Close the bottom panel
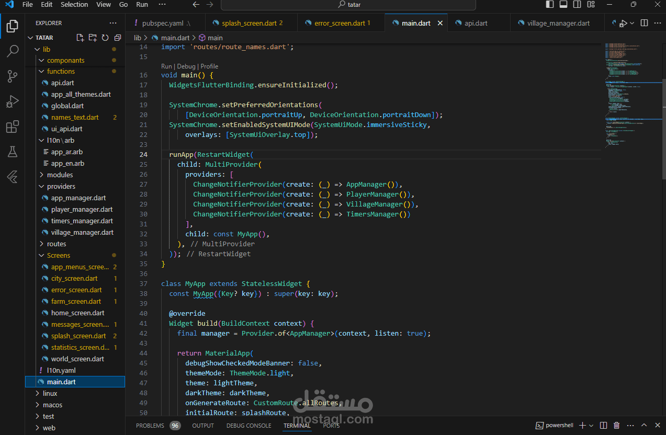Viewport: 666px width, 435px height. pos(657,426)
